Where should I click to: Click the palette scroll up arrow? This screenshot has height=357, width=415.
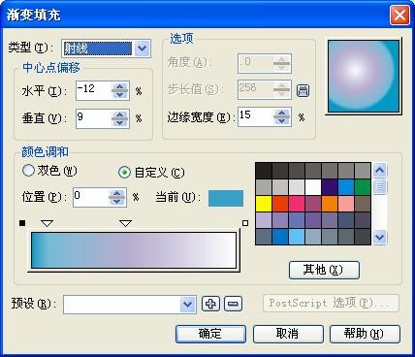(380, 170)
